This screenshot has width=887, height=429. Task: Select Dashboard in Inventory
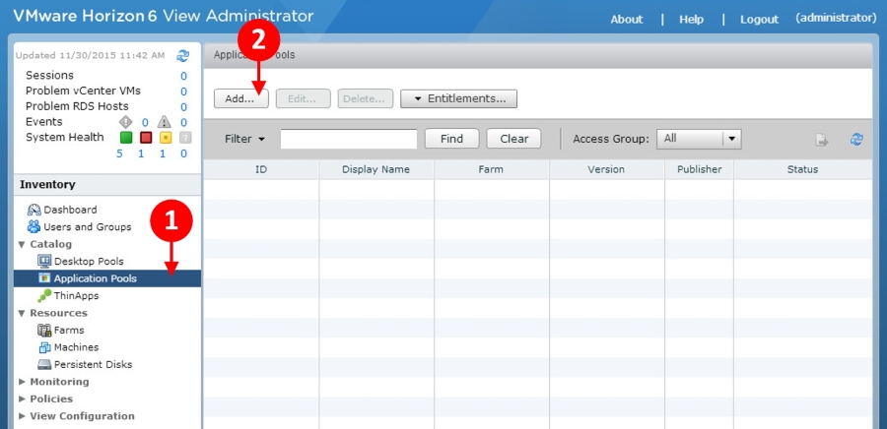click(71, 210)
